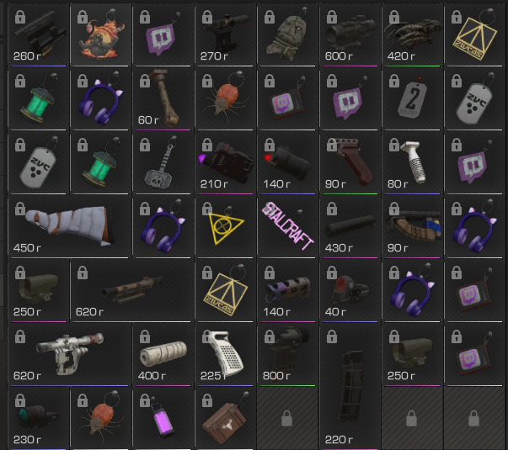Select the 220 g black magazine
508x450 pixels.
[x=350, y=387]
